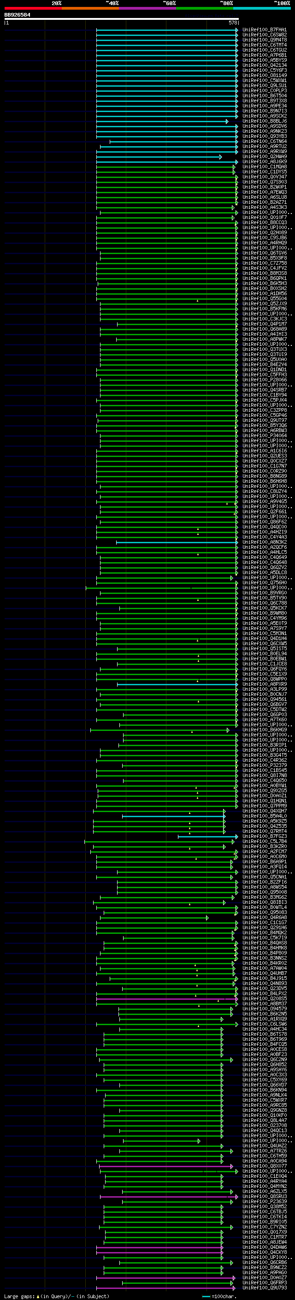Select the label UniRef100_C5L7B4
This screenshot has width=295, height=1300.
pos(264,841)
